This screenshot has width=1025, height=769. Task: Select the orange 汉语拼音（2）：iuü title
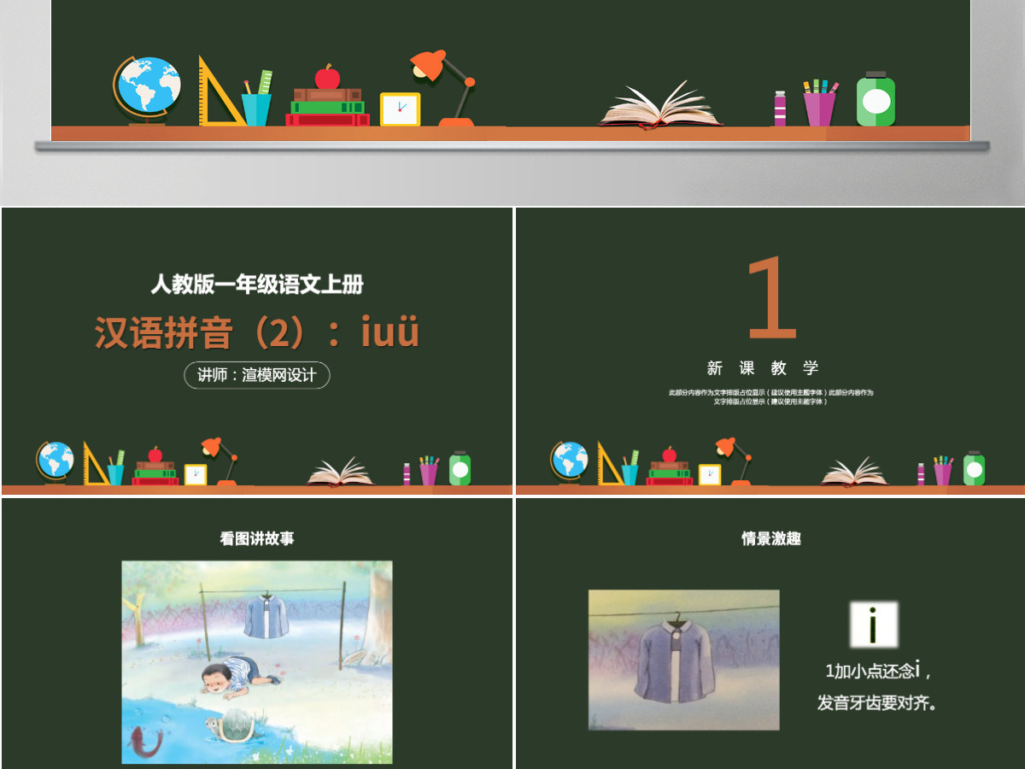(257, 332)
